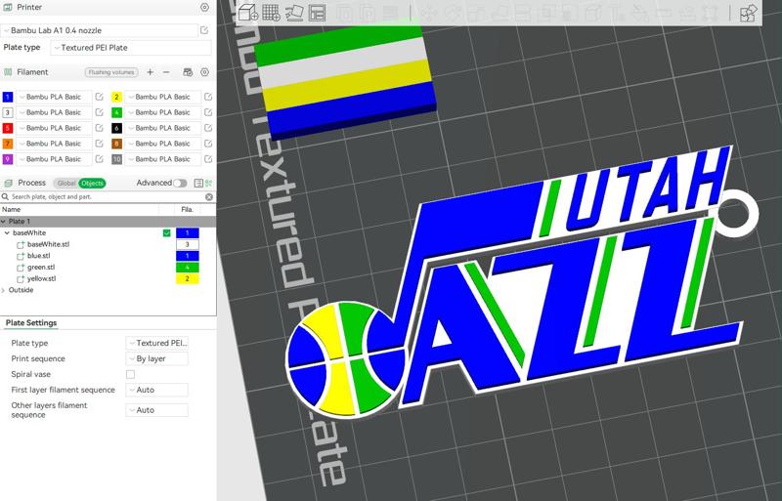Switch process scope to Objects

pyautogui.click(x=92, y=183)
